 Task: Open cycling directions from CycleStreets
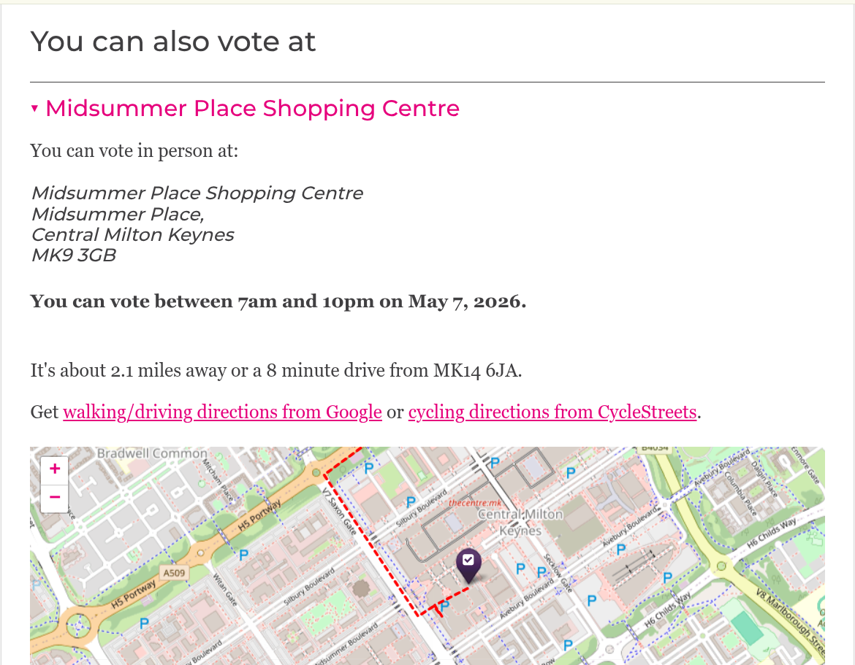pyautogui.click(x=552, y=412)
